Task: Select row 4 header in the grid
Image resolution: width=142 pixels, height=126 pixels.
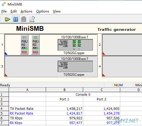Action: click(x=4, y=109)
